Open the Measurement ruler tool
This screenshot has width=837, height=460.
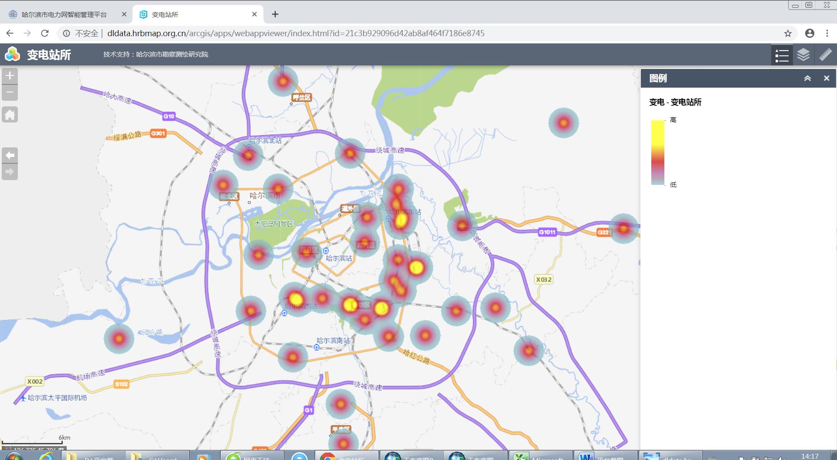coord(825,55)
